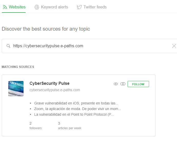Open the Keyword alerts tab

click(x=54, y=7)
